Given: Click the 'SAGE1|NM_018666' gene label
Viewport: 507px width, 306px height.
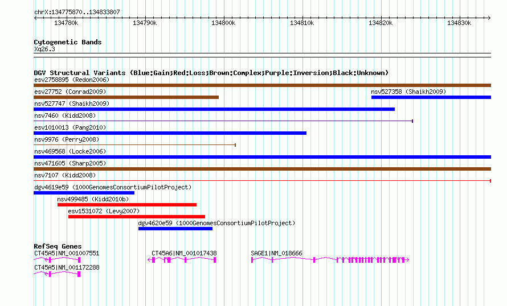Looking at the screenshot, I should pos(276,253).
